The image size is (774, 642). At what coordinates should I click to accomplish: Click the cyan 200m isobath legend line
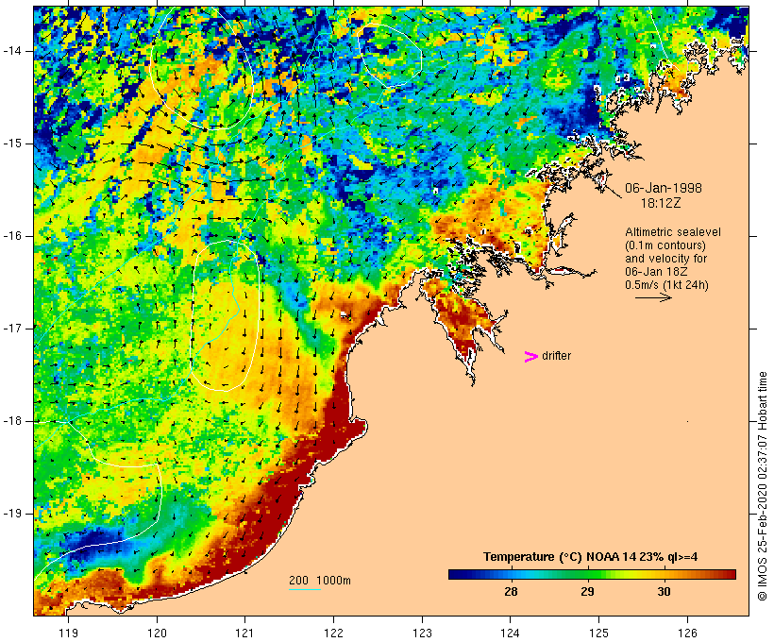[305, 589]
